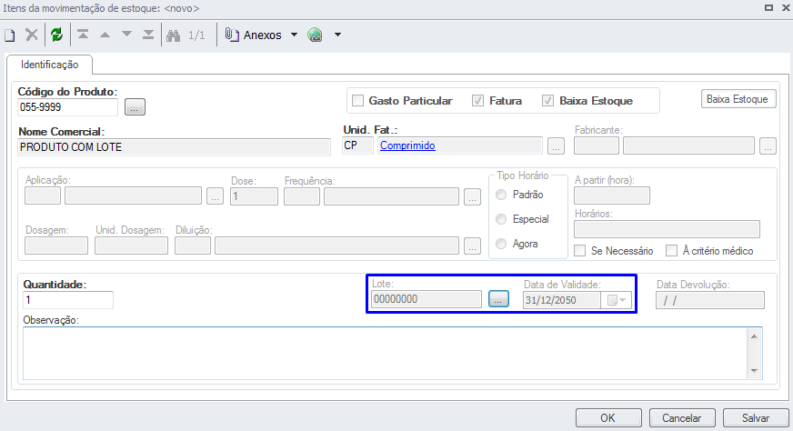Open the Data de Validade calendar dropdown
The image size is (793, 431).
[x=617, y=300]
